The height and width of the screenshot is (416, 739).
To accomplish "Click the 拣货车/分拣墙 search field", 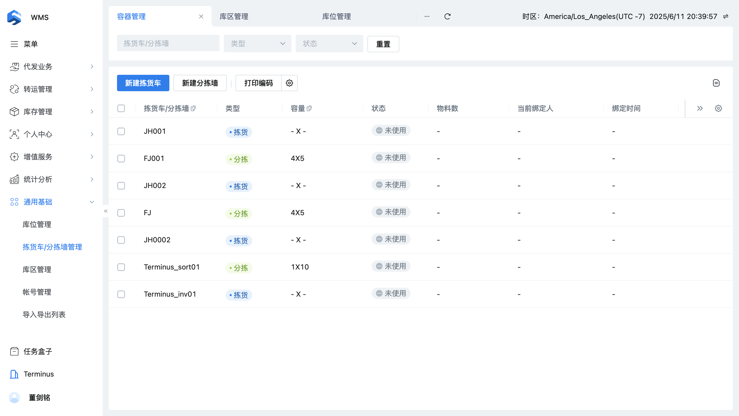I will 168,44.
